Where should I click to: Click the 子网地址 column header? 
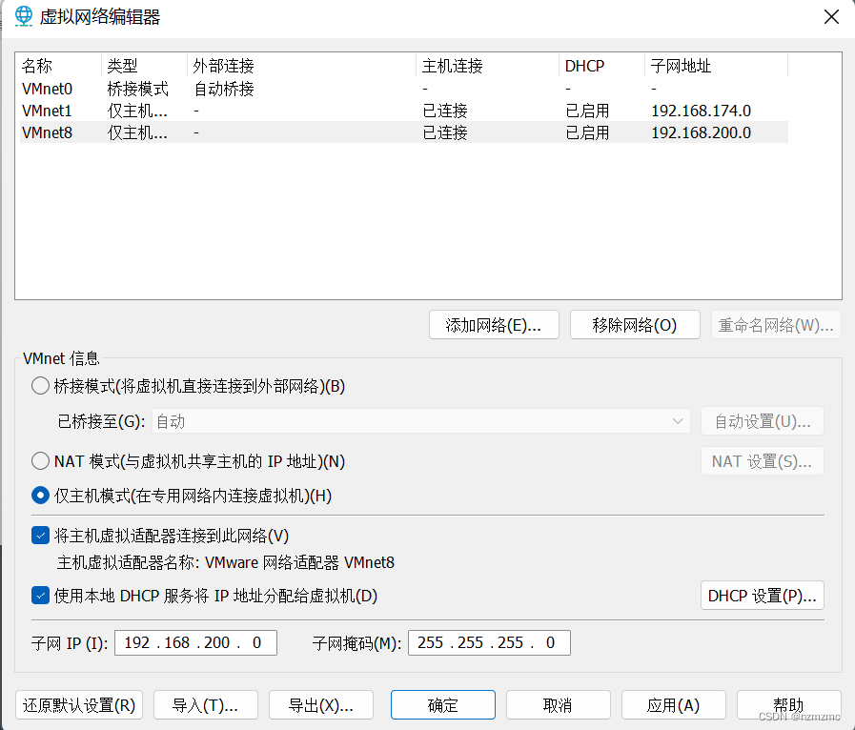click(x=717, y=66)
